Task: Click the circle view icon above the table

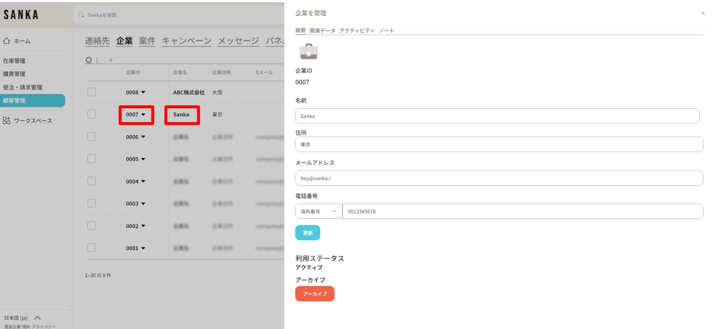Action: point(89,60)
